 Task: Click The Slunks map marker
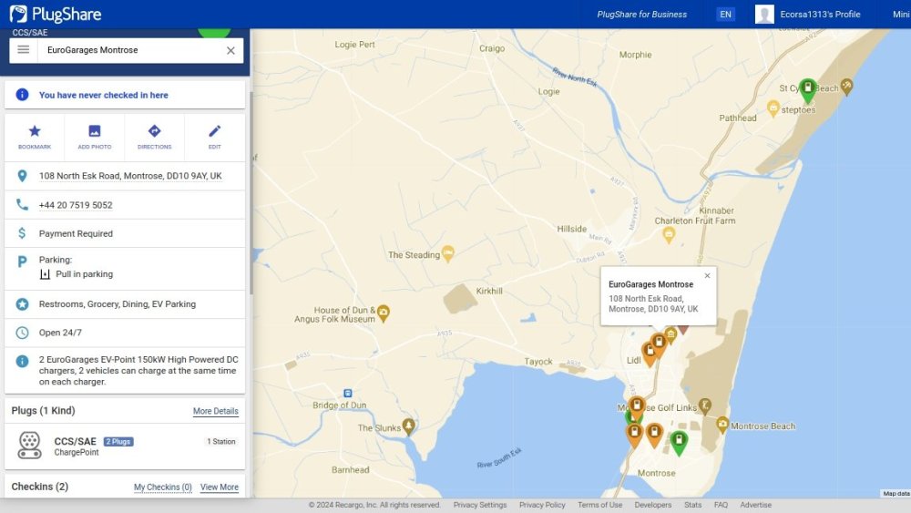[x=409, y=426]
